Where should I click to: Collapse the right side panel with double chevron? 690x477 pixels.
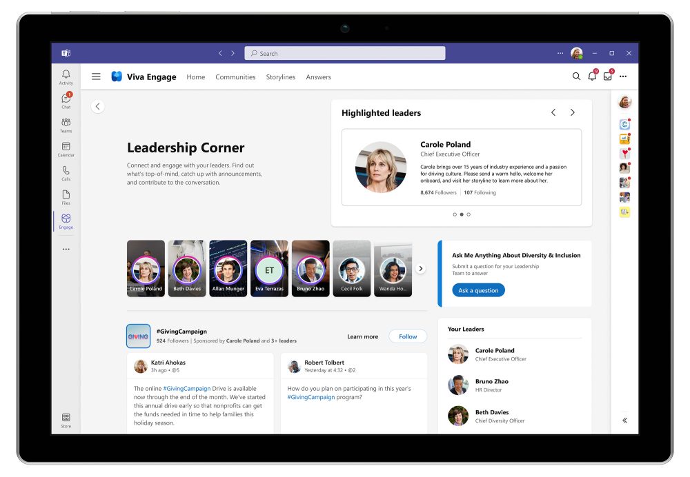(624, 420)
